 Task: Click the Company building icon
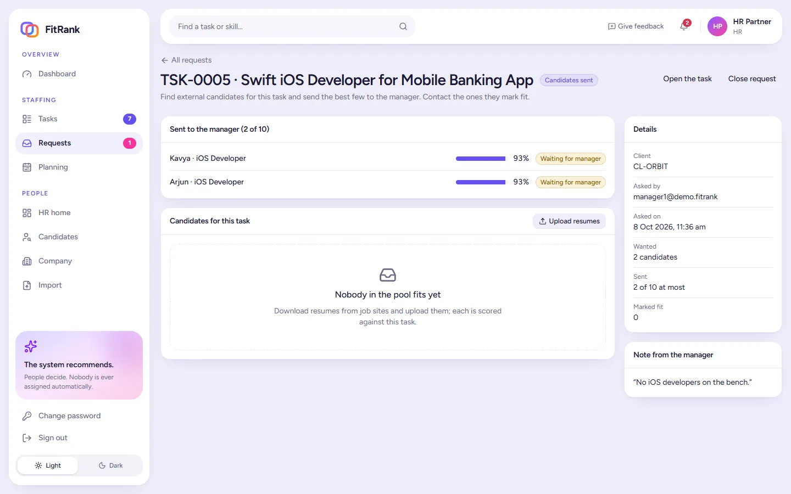pyautogui.click(x=27, y=261)
